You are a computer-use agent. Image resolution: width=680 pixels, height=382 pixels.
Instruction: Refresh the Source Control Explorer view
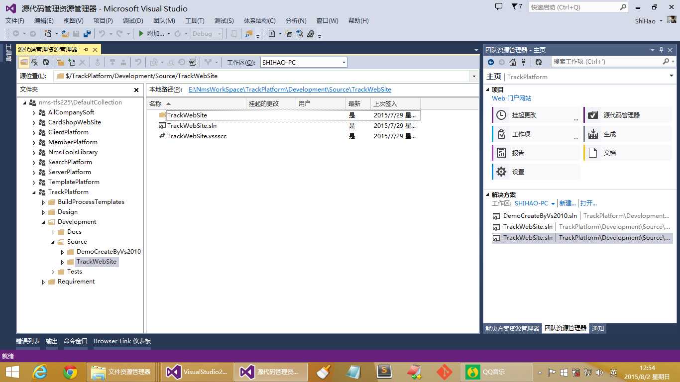[46, 62]
